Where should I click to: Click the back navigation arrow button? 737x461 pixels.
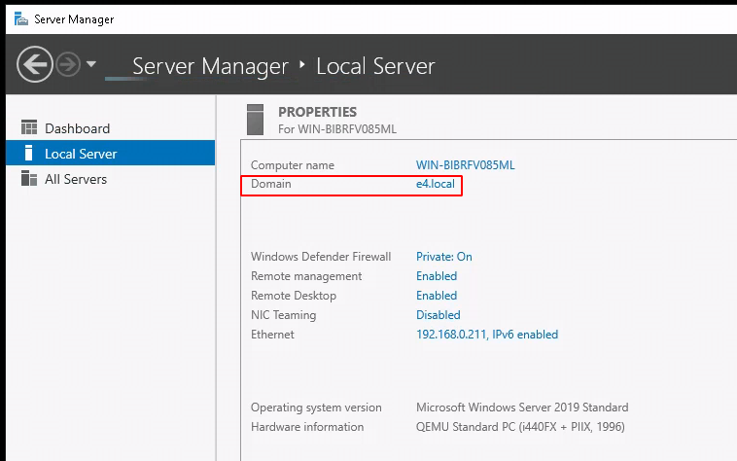pyautogui.click(x=35, y=64)
